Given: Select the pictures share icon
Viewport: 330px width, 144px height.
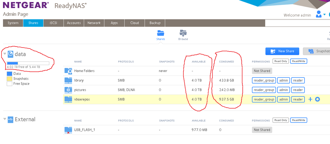Looking at the screenshot, I should coord(68,90).
